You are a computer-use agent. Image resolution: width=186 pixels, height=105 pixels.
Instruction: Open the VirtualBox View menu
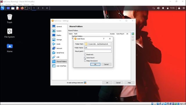pos(15,5)
